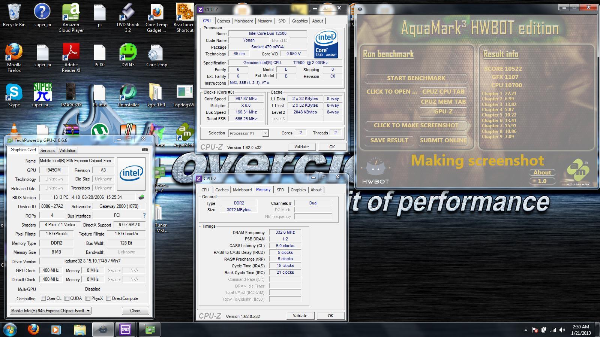This screenshot has height=337, width=600.
Task: Open the Processor #1 selection dropdown
Action: point(248,133)
